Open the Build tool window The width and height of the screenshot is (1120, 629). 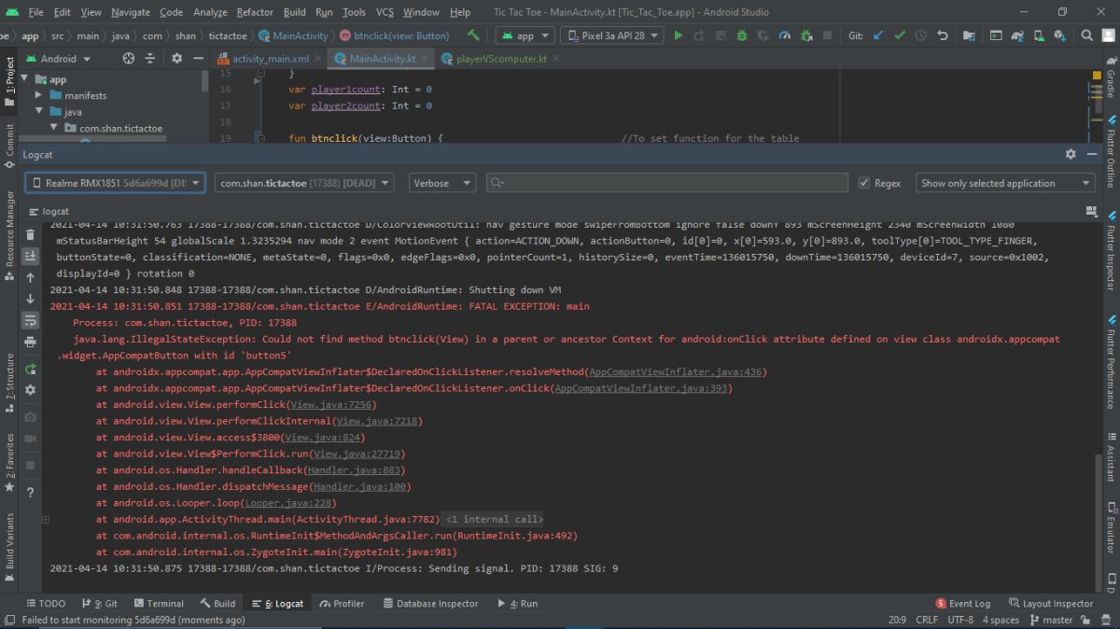coord(217,603)
